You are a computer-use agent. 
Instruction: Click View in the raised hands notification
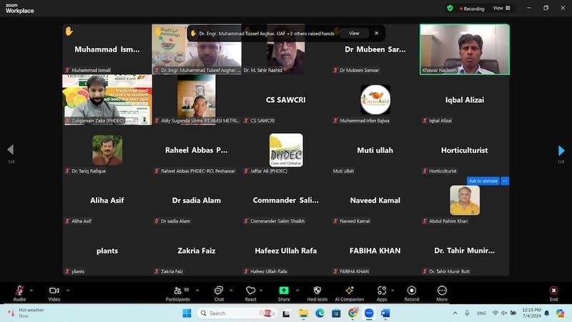tap(354, 33)
